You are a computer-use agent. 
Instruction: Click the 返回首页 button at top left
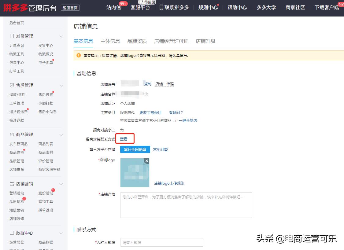(x=70, y=8)
